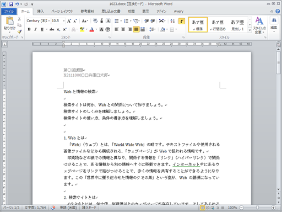Click the Grow Font icon
Image resolution: width=282 pixels, height=212 pixels.
tap(69, 21)
